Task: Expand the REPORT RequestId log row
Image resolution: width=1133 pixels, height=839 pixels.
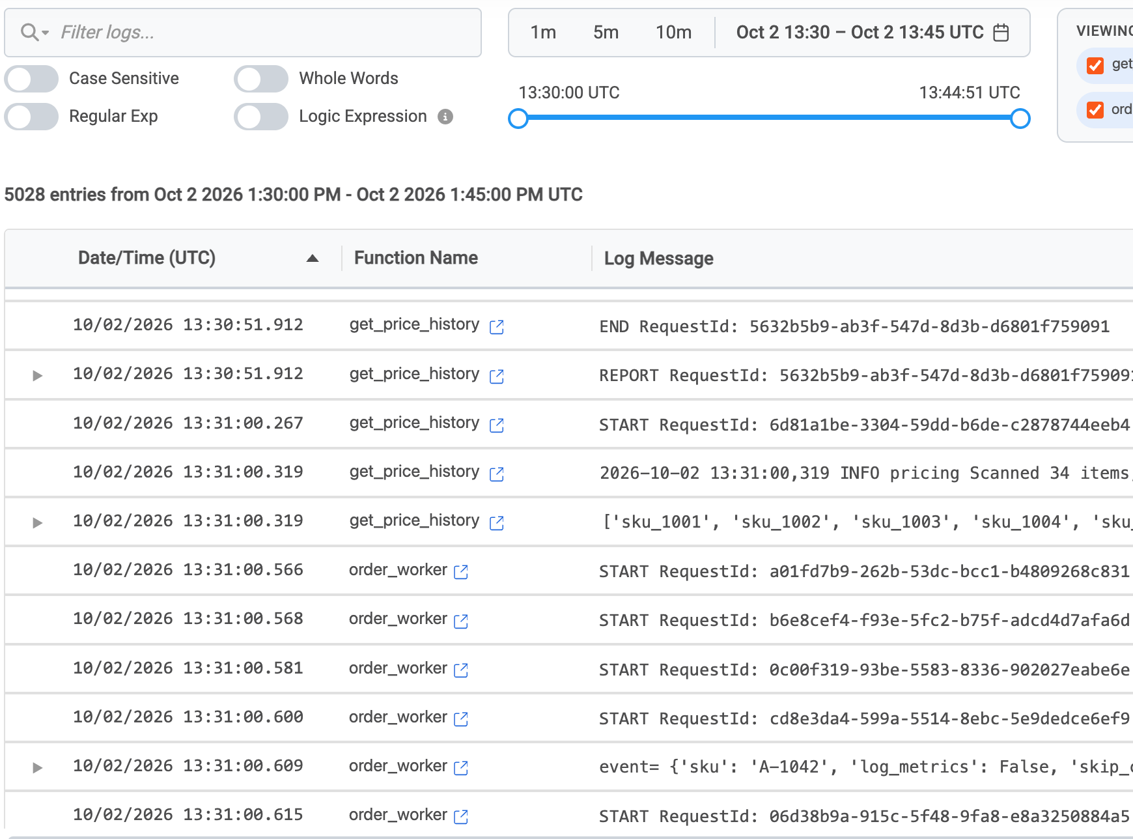Action: 37,376
